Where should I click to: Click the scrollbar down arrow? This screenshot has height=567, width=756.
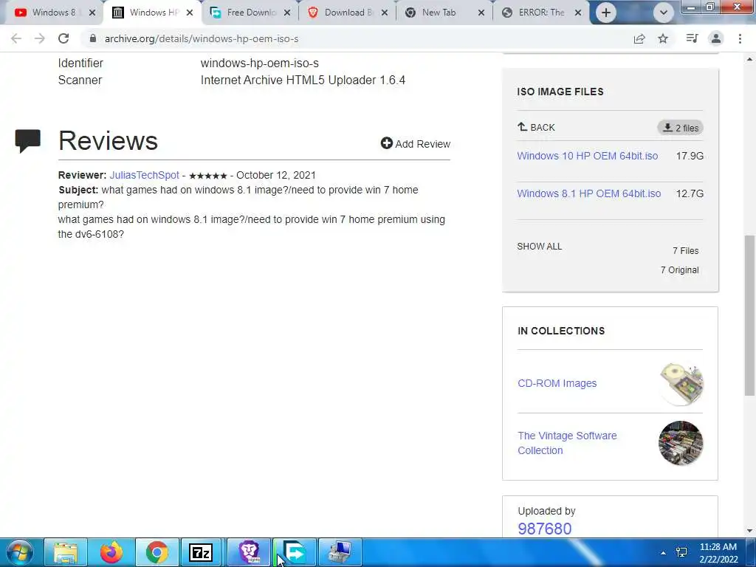coord(749,531)
